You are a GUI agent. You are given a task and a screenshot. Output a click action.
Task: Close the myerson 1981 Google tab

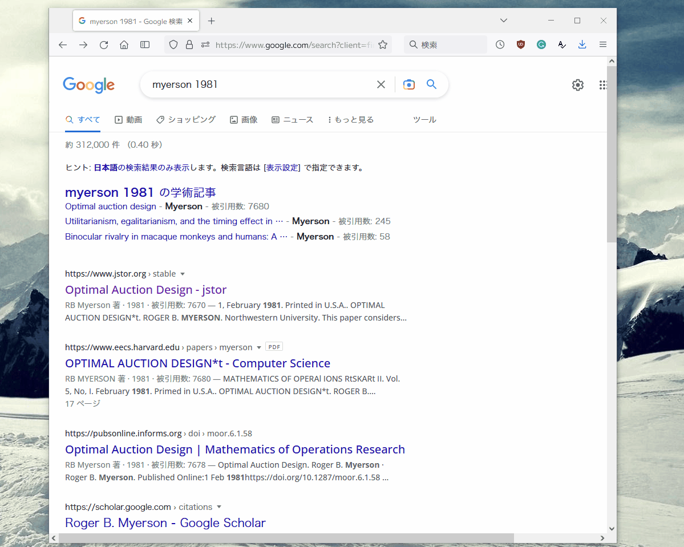(190, 21)
